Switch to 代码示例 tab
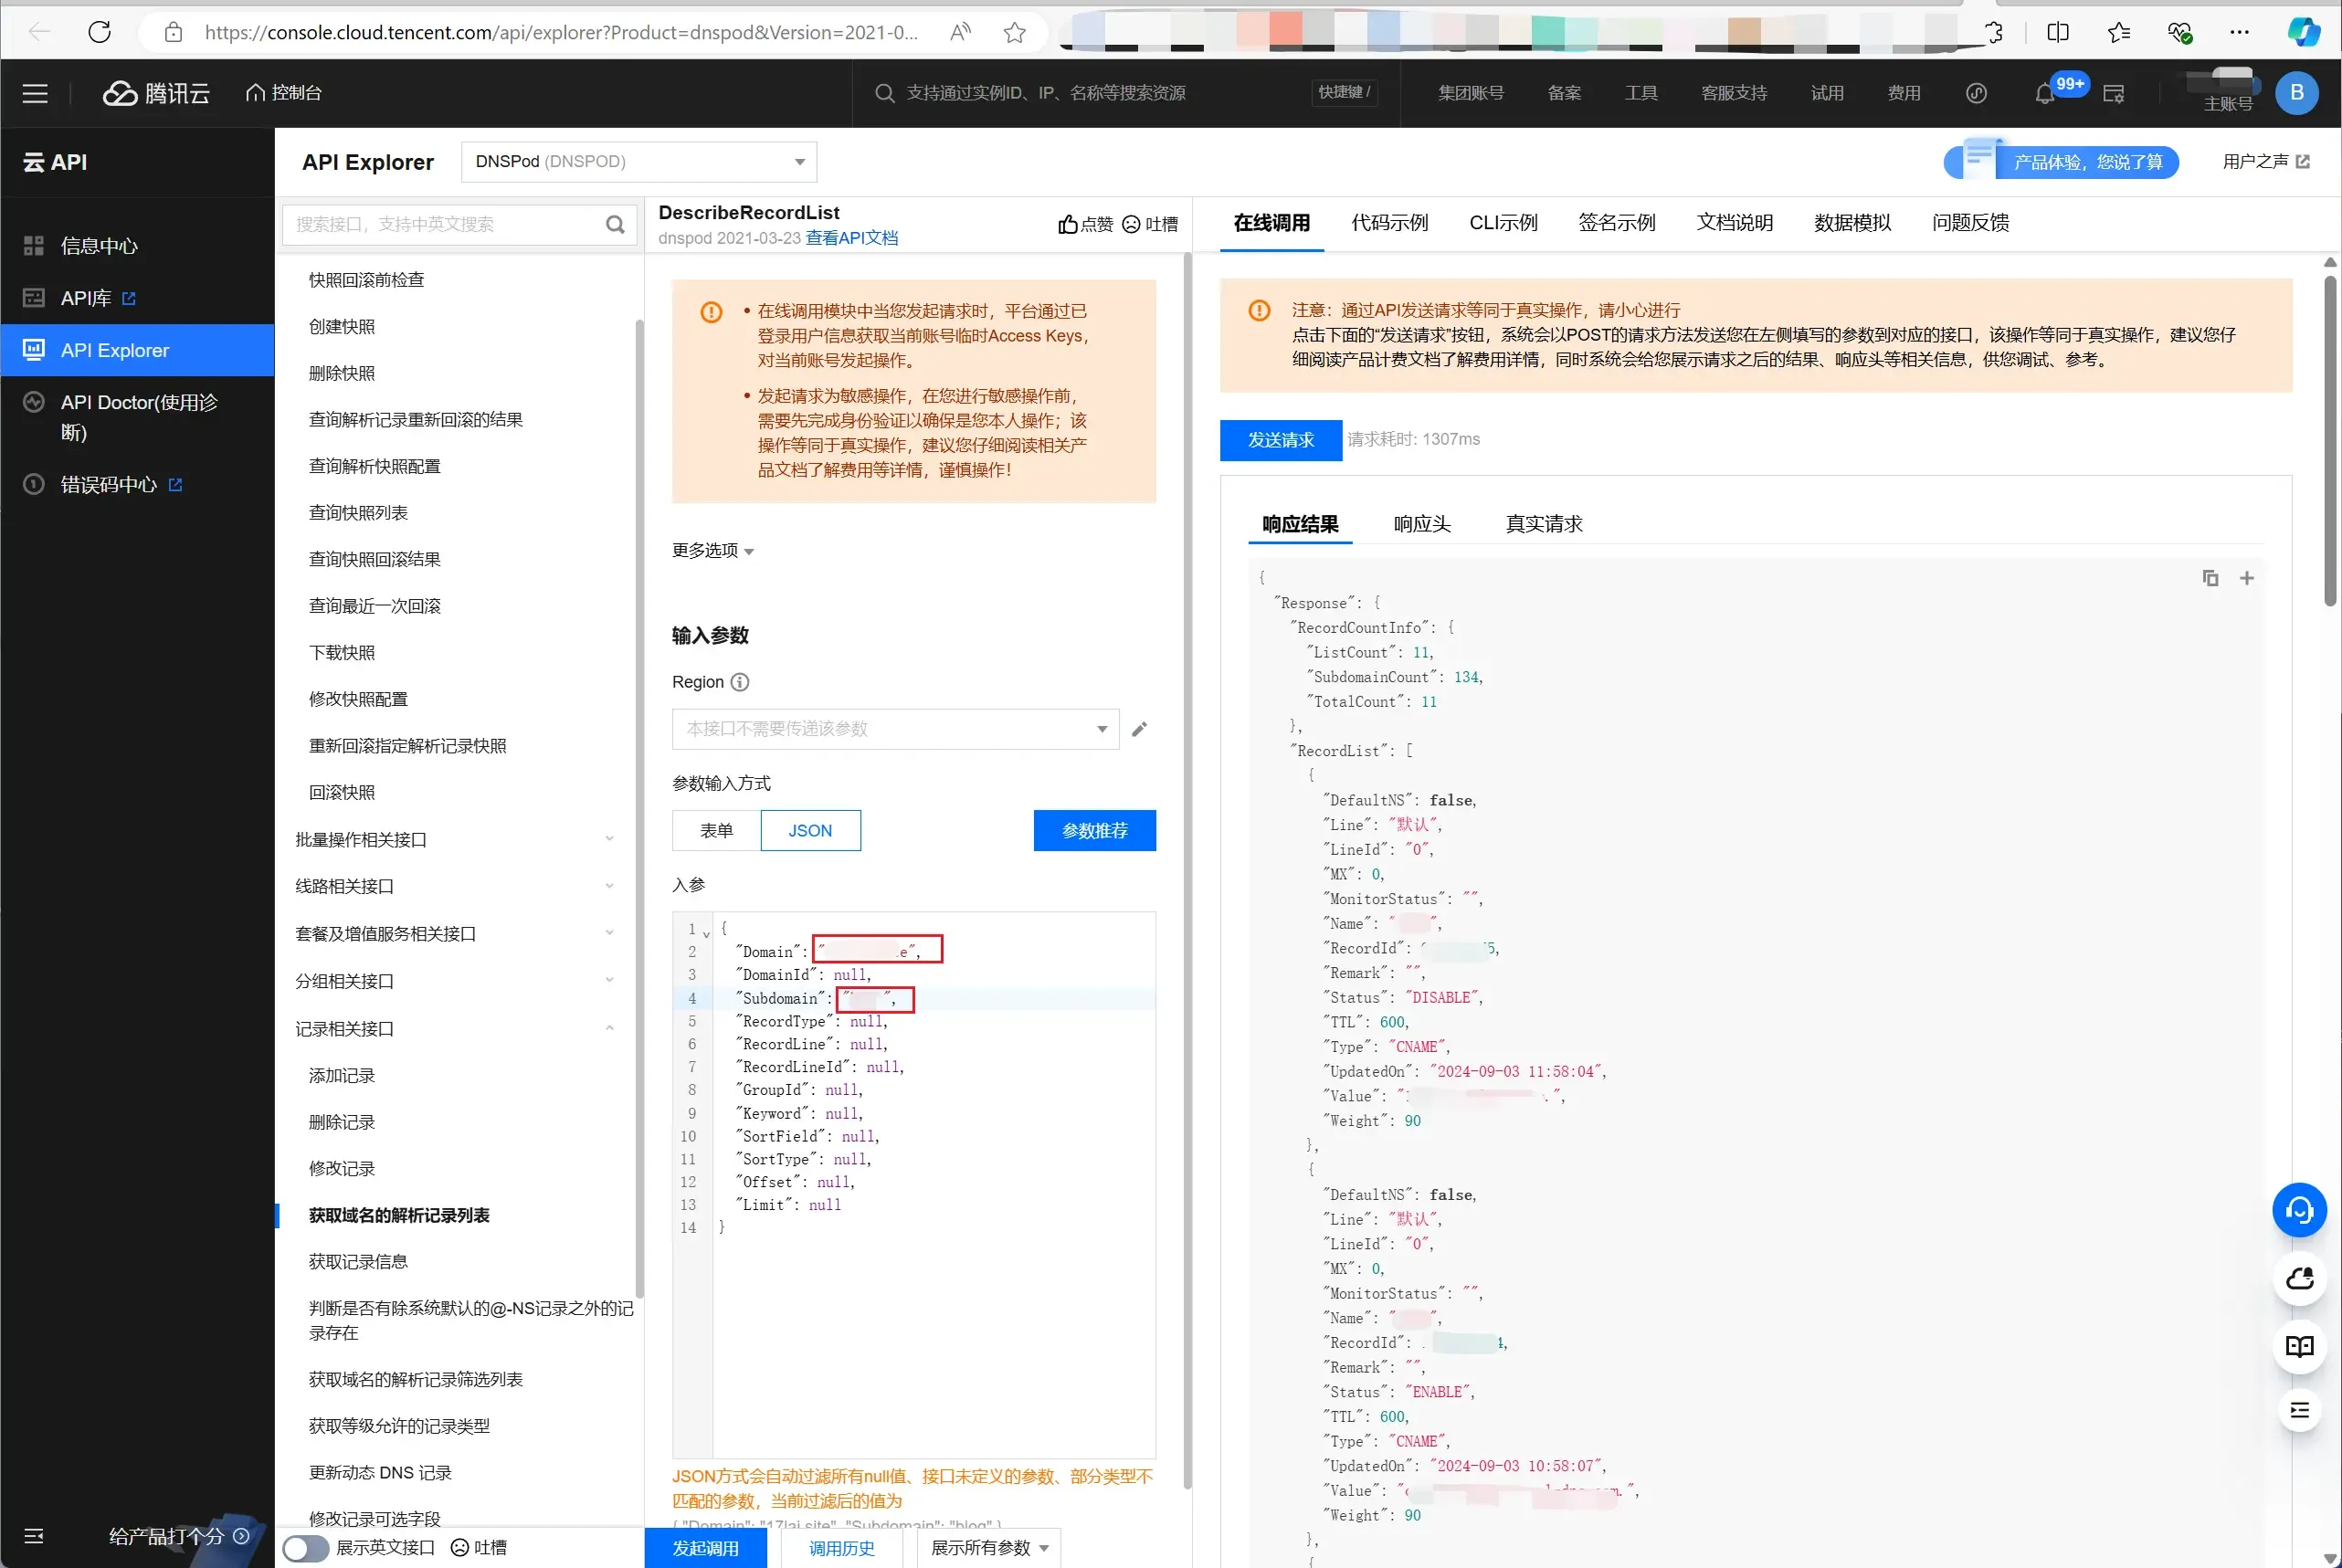 [1389, 223]
